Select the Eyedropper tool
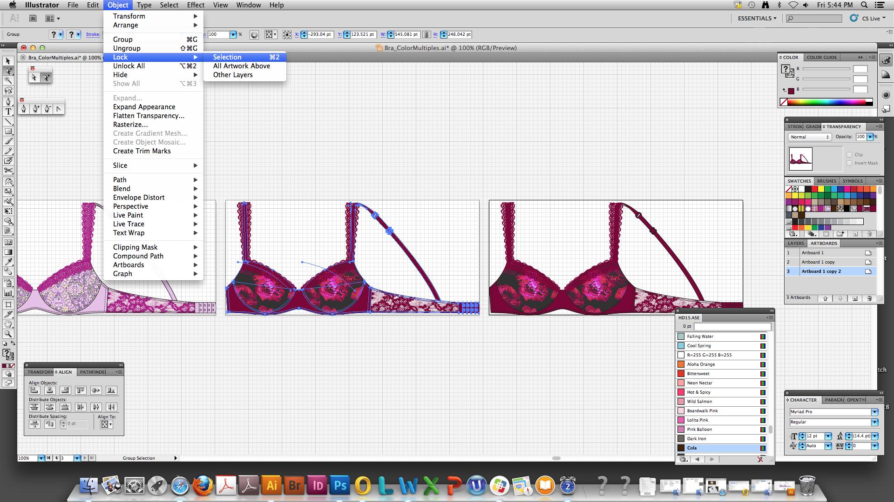Viewport: 894px width, 502px height. pos(8,262)
